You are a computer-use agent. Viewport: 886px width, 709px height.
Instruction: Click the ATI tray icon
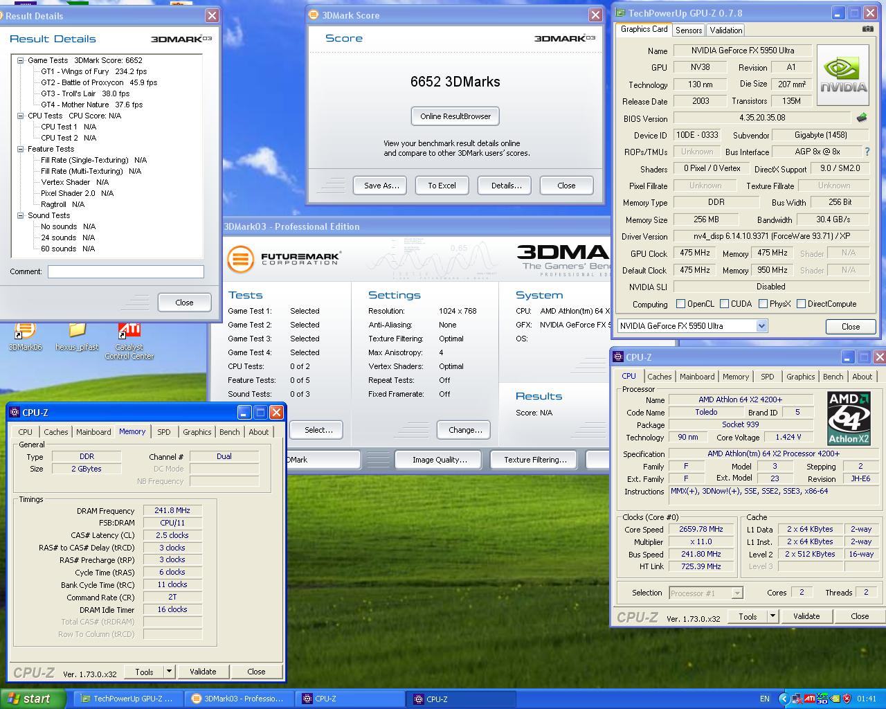(809, 699)
